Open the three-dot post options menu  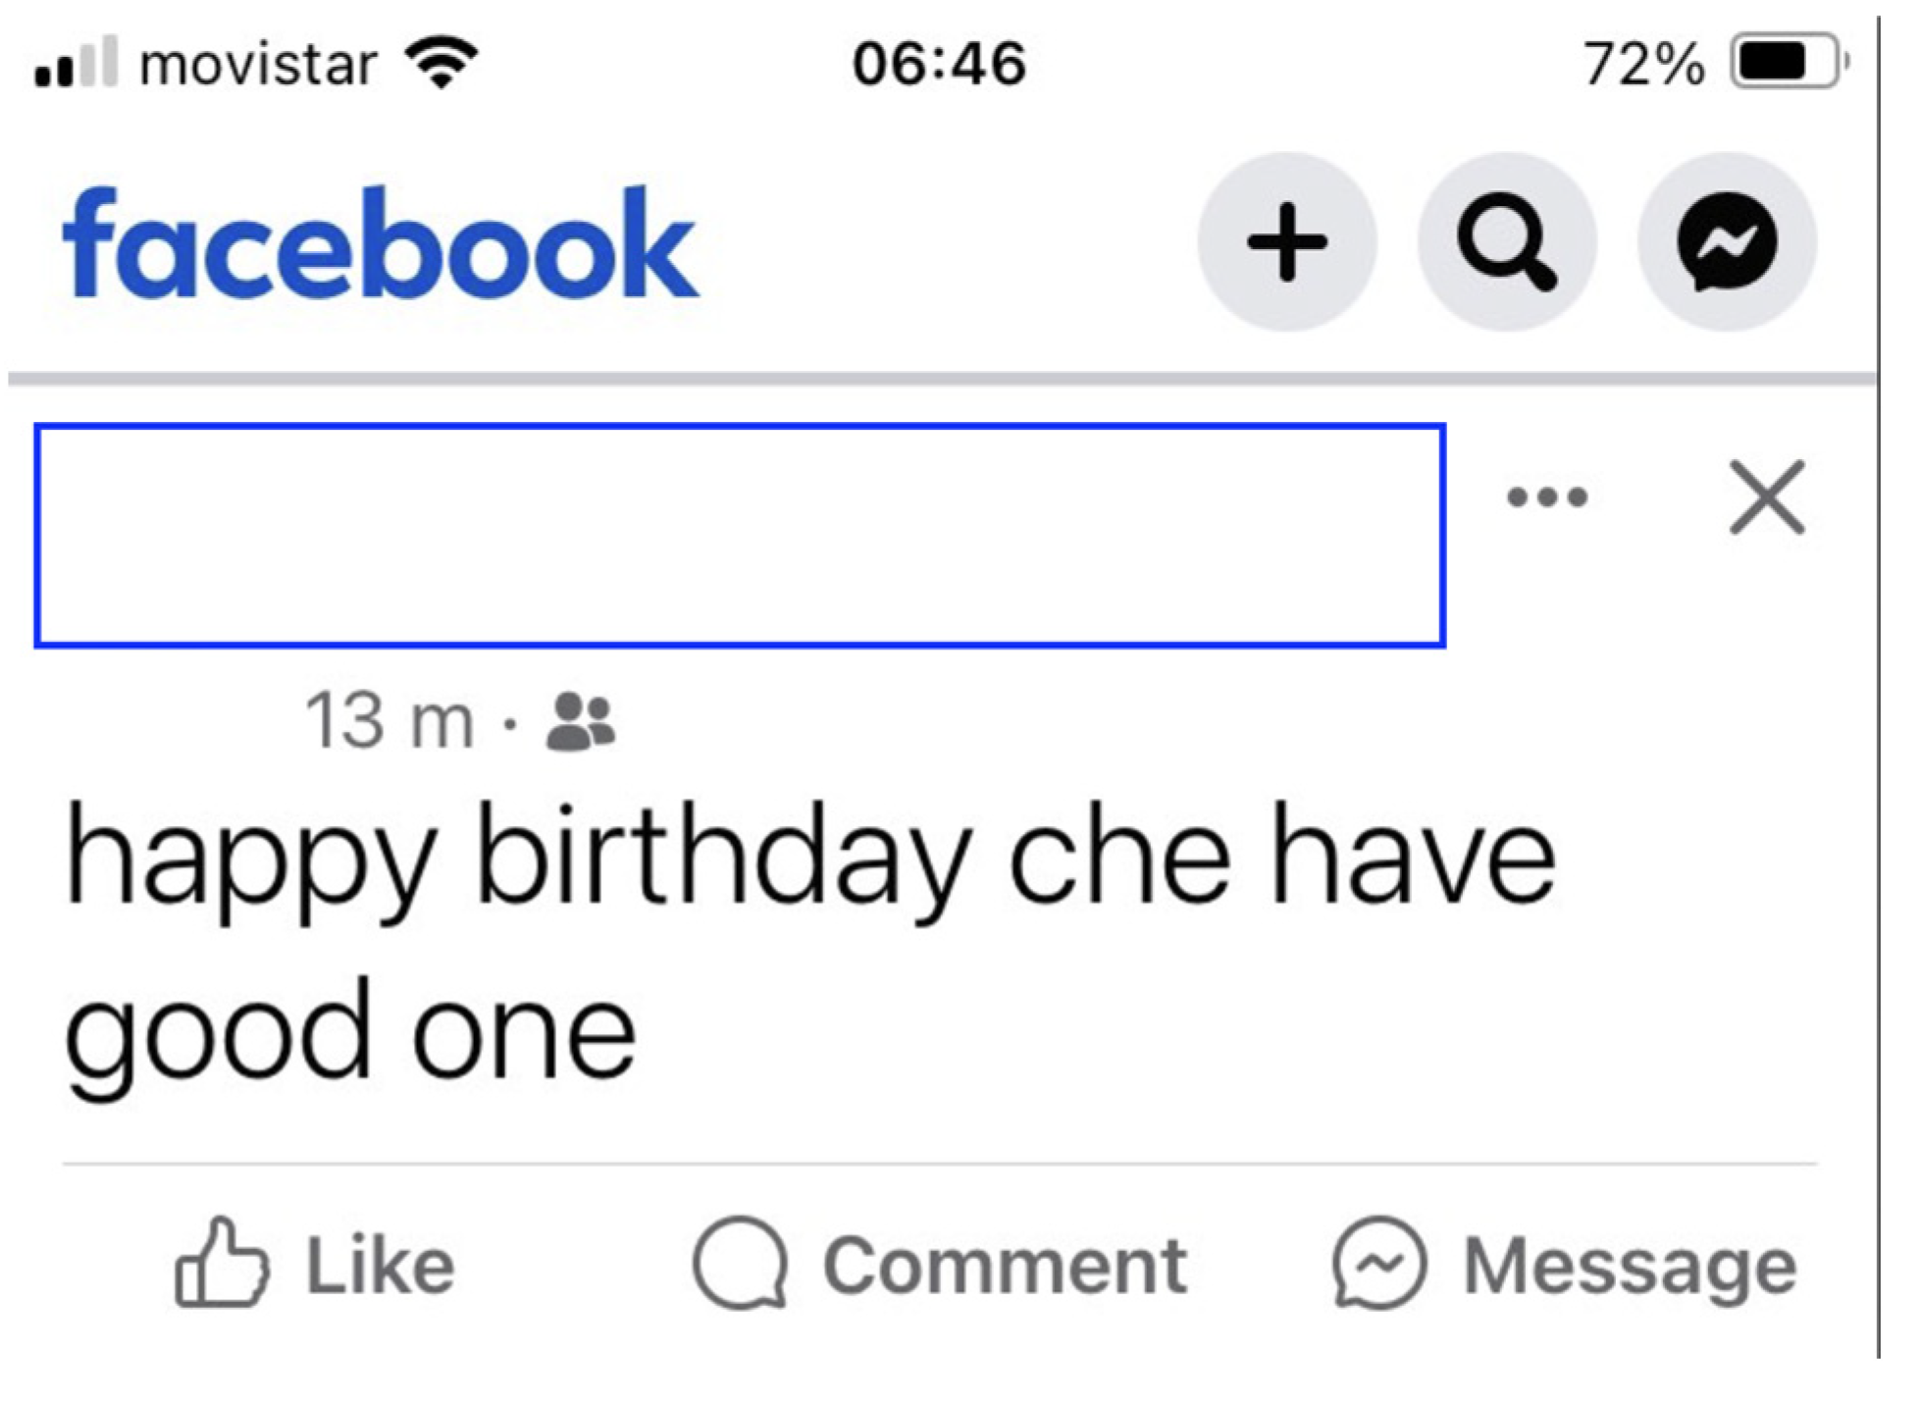tap(1547, 497)
